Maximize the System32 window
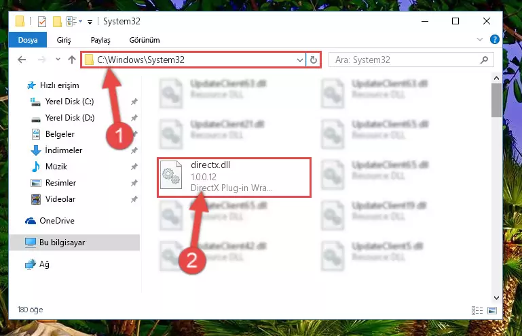522x336 pixels. click(x=455, y=21)
